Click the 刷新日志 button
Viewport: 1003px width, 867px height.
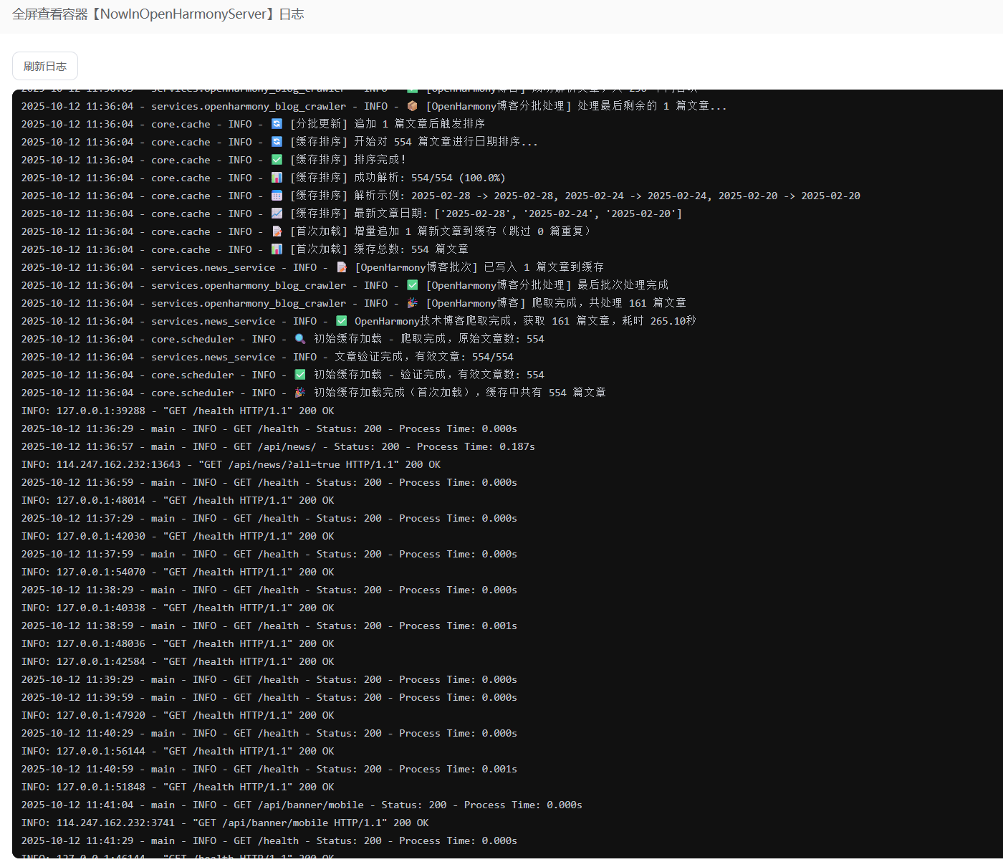coord(44,66)
